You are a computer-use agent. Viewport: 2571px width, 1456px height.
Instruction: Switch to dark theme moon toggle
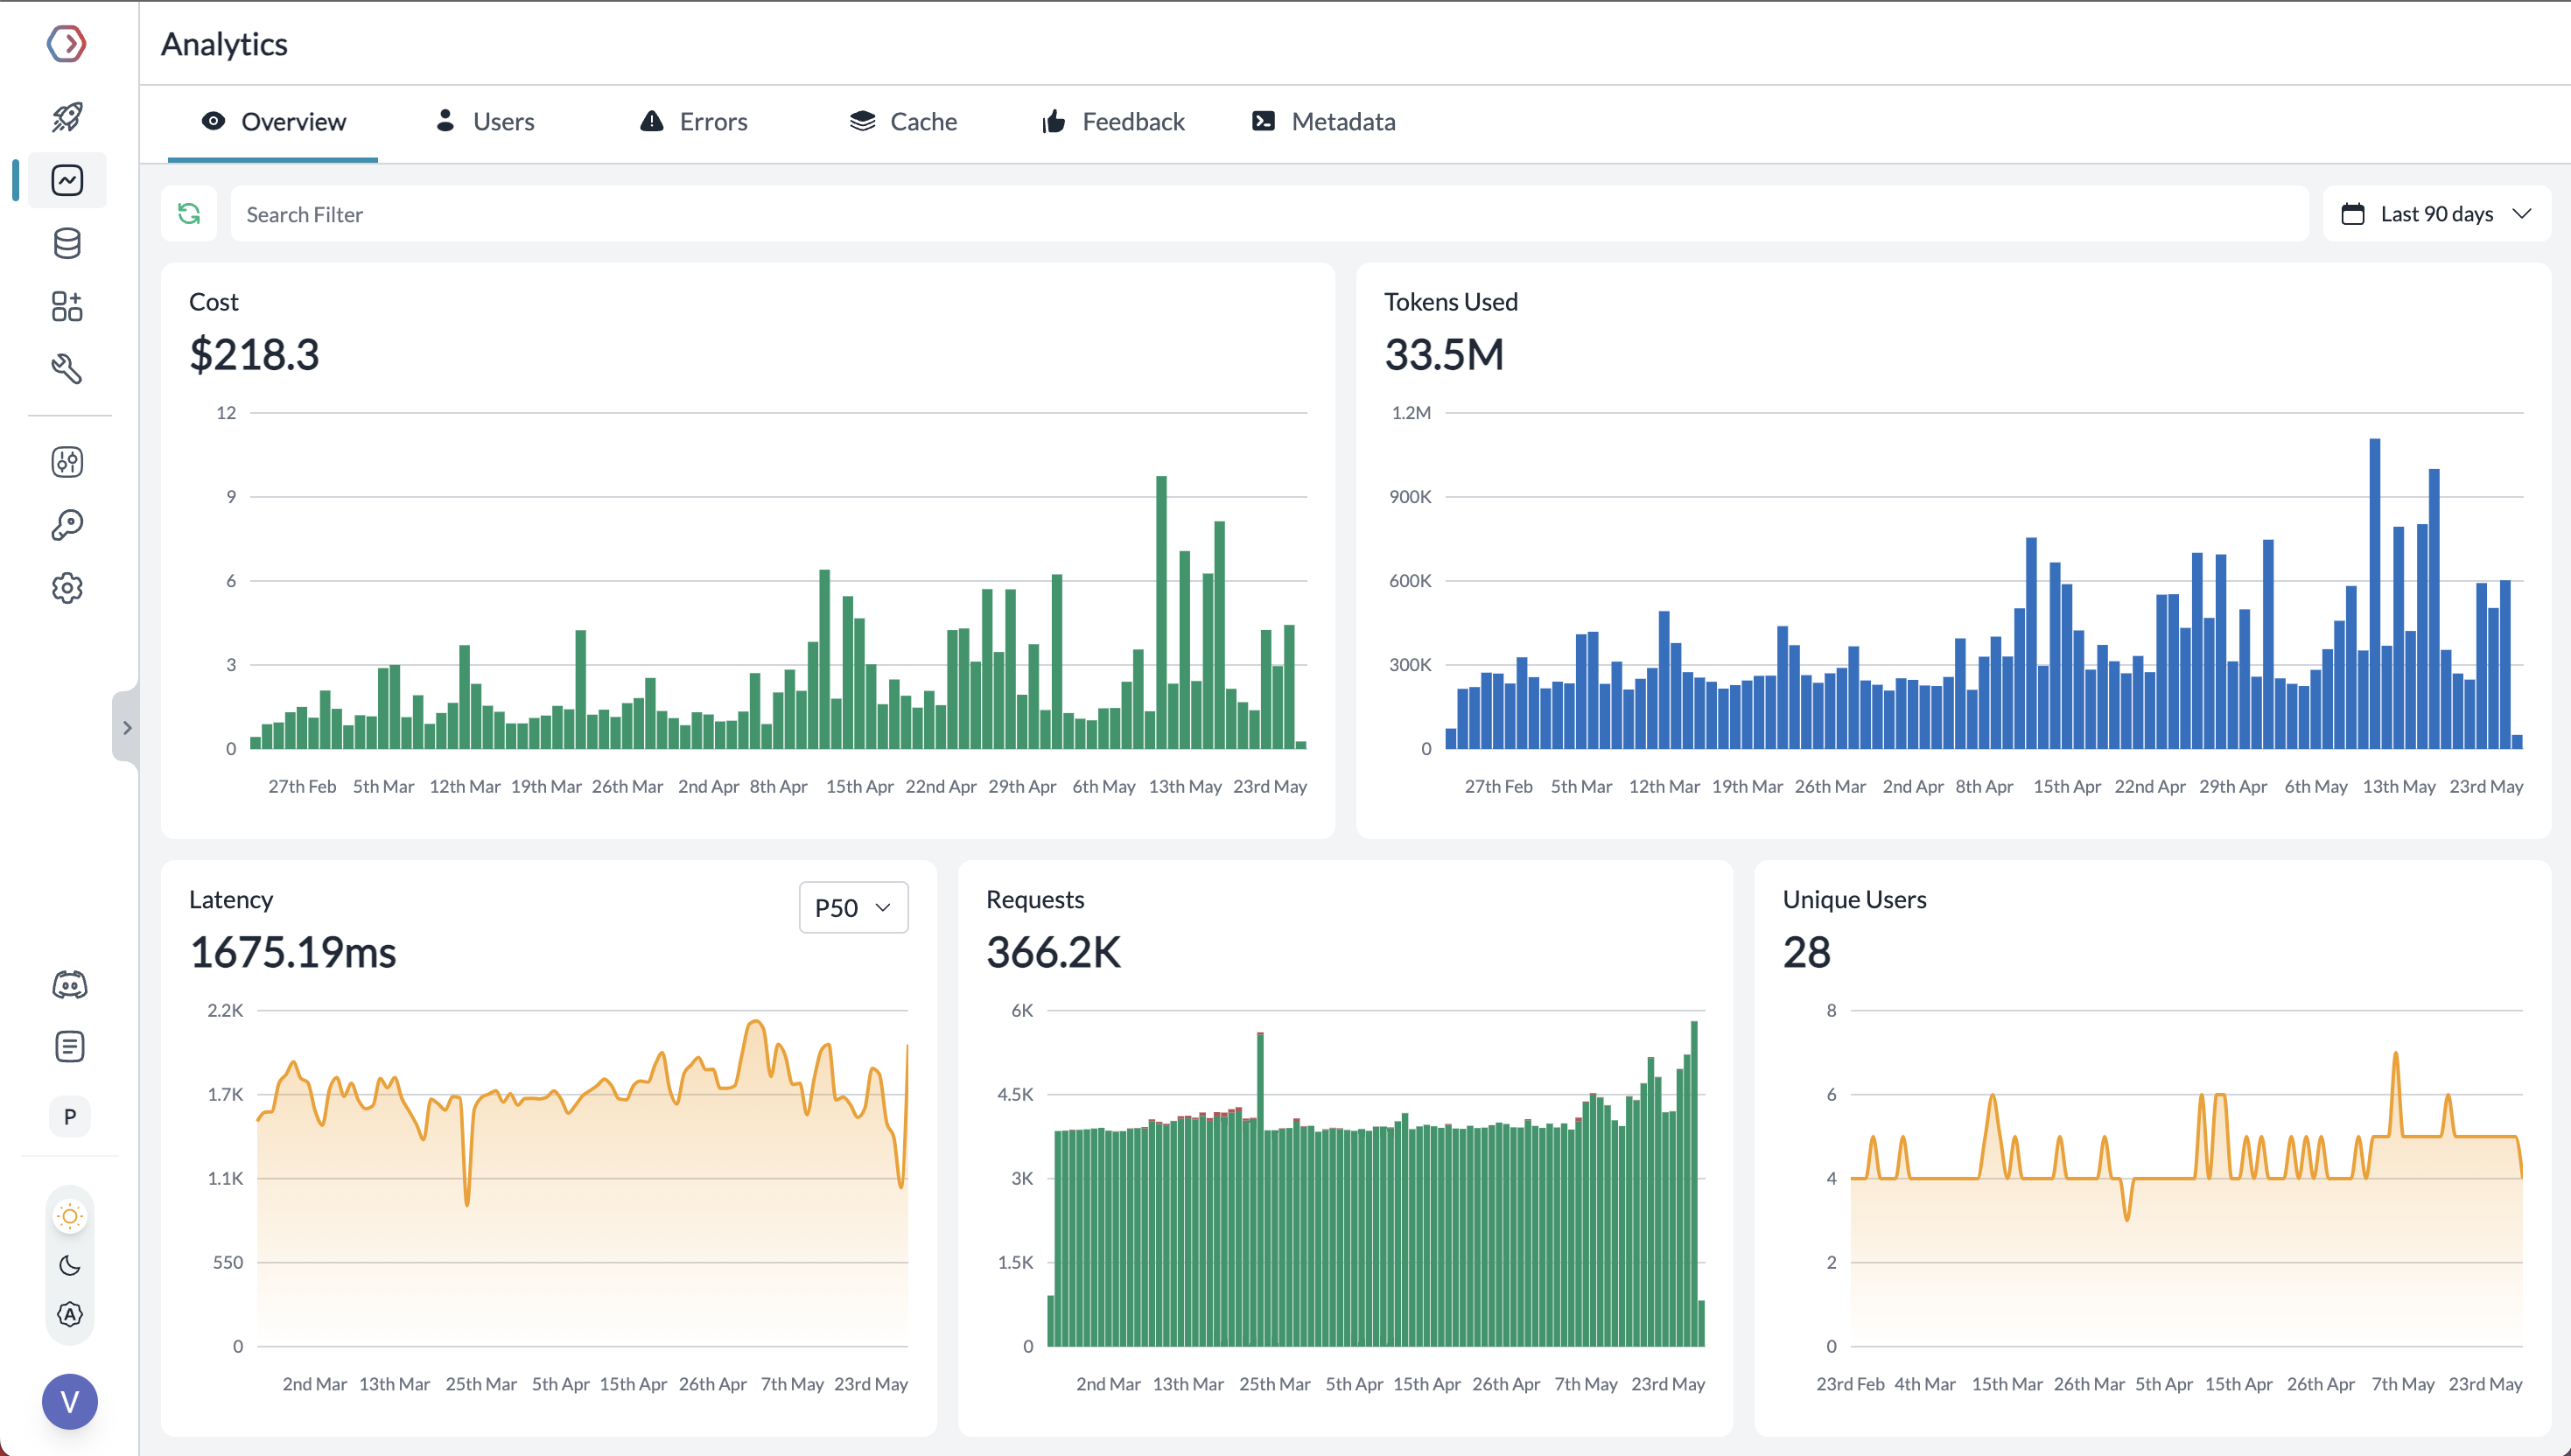click(69, 1265)
